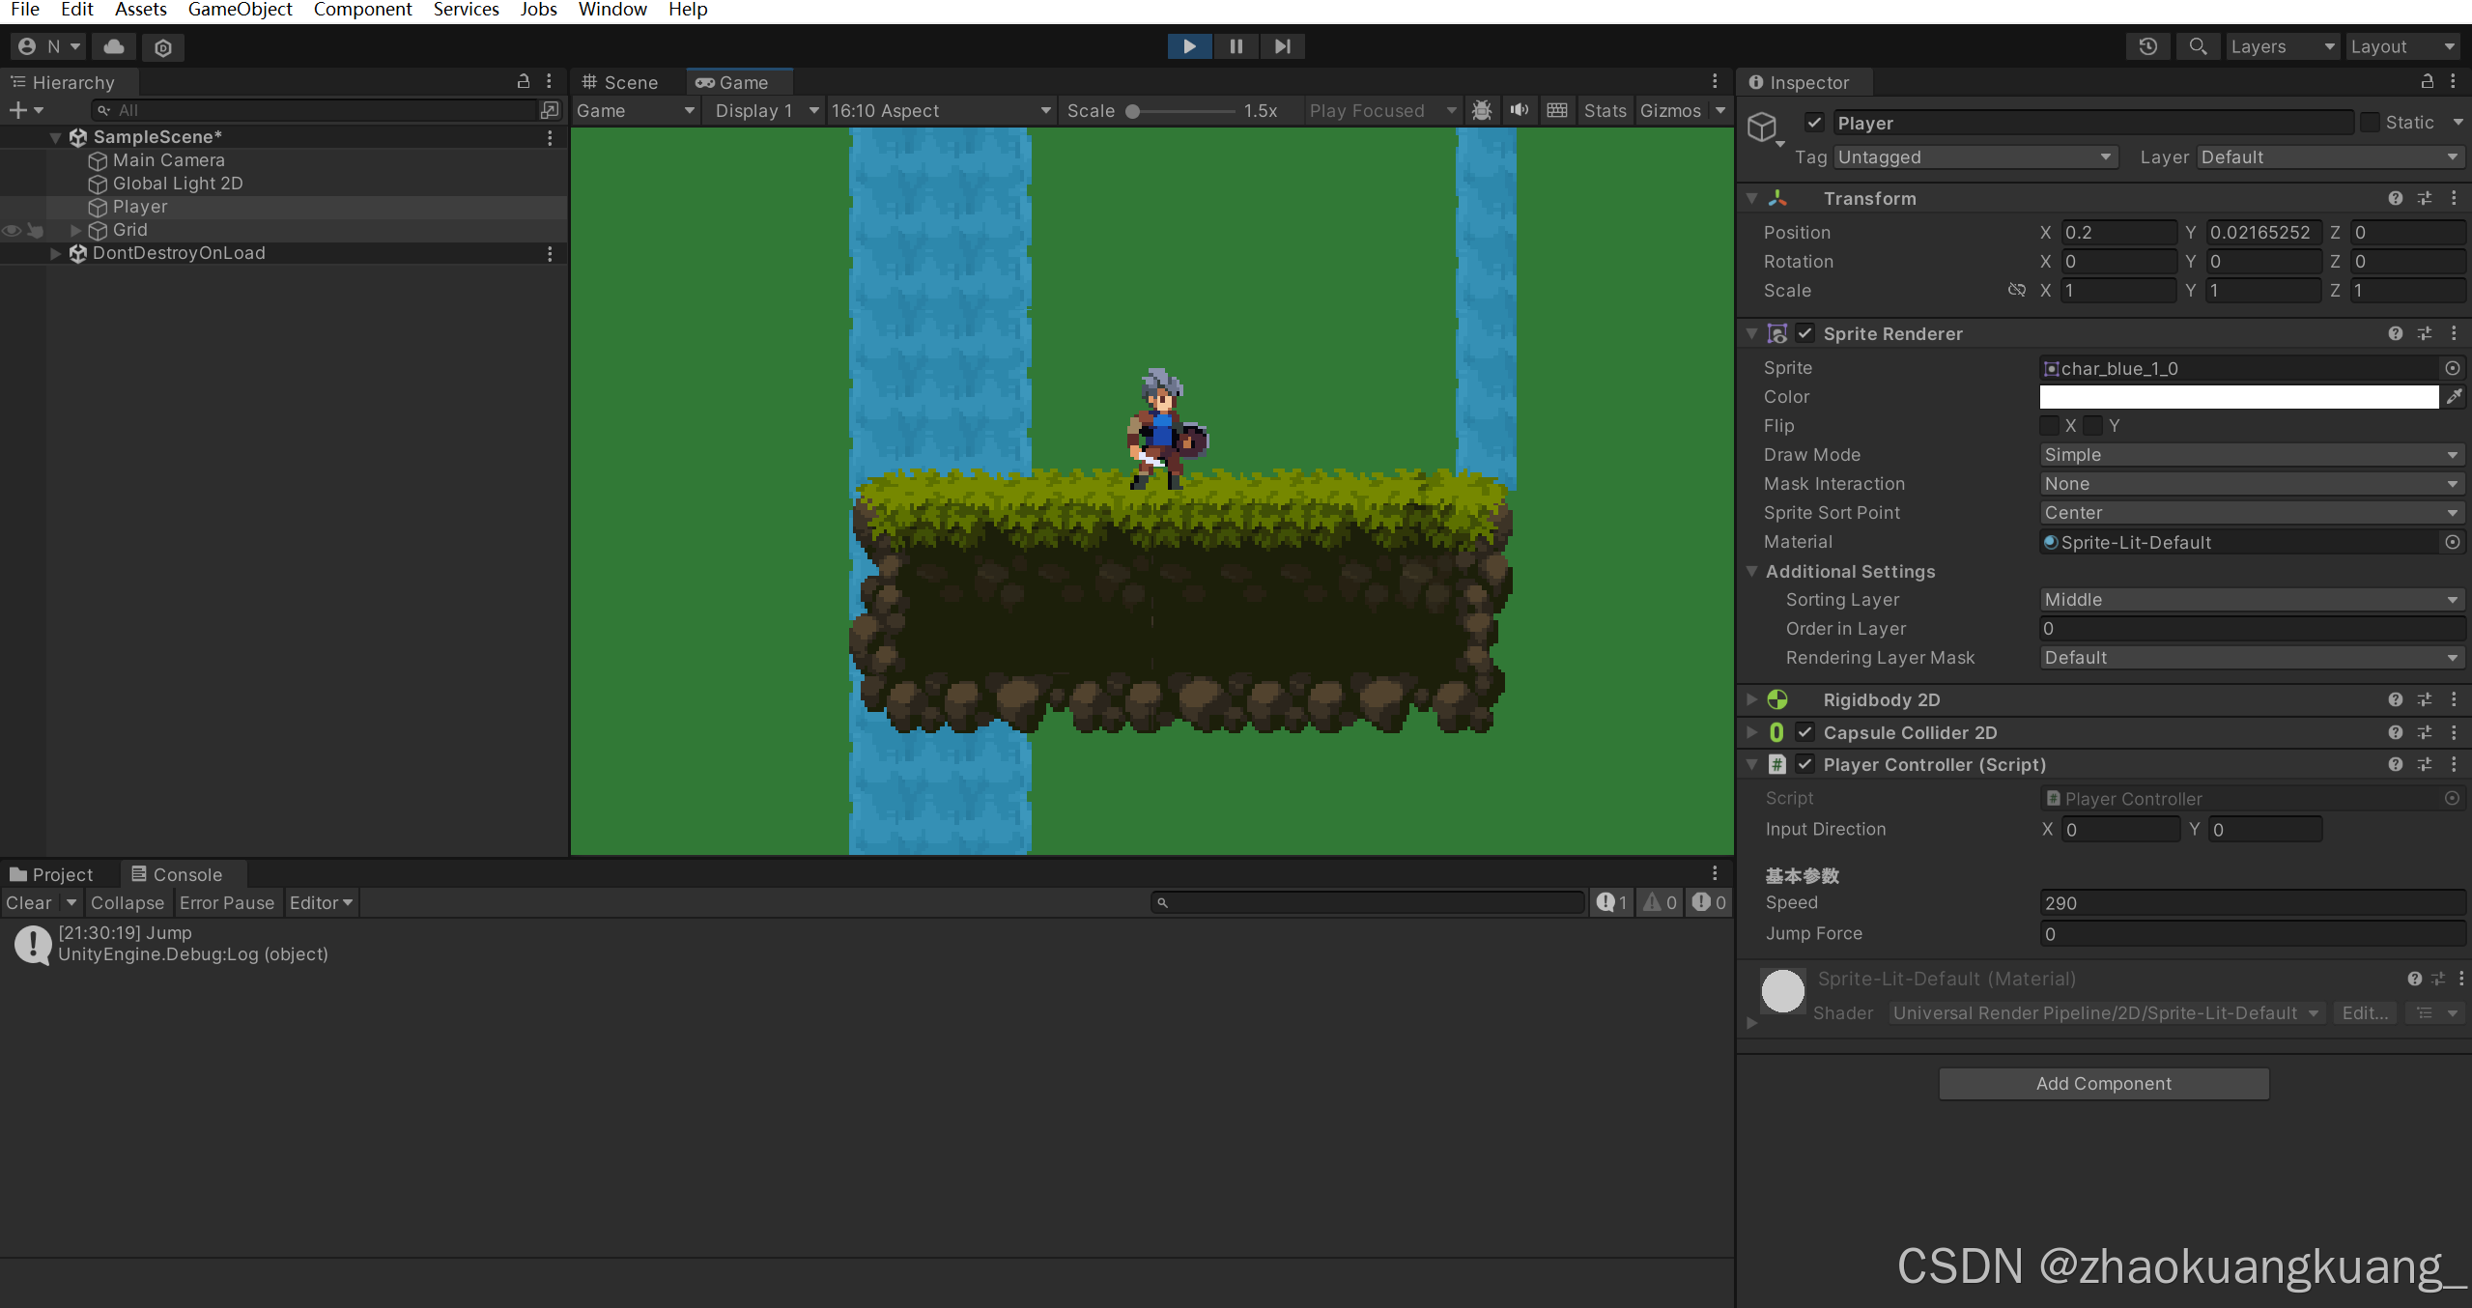Screen dimensions: 2472x1308
Task: Open the Sorting Layer dropdown
Action: [x=2251, y=600]
